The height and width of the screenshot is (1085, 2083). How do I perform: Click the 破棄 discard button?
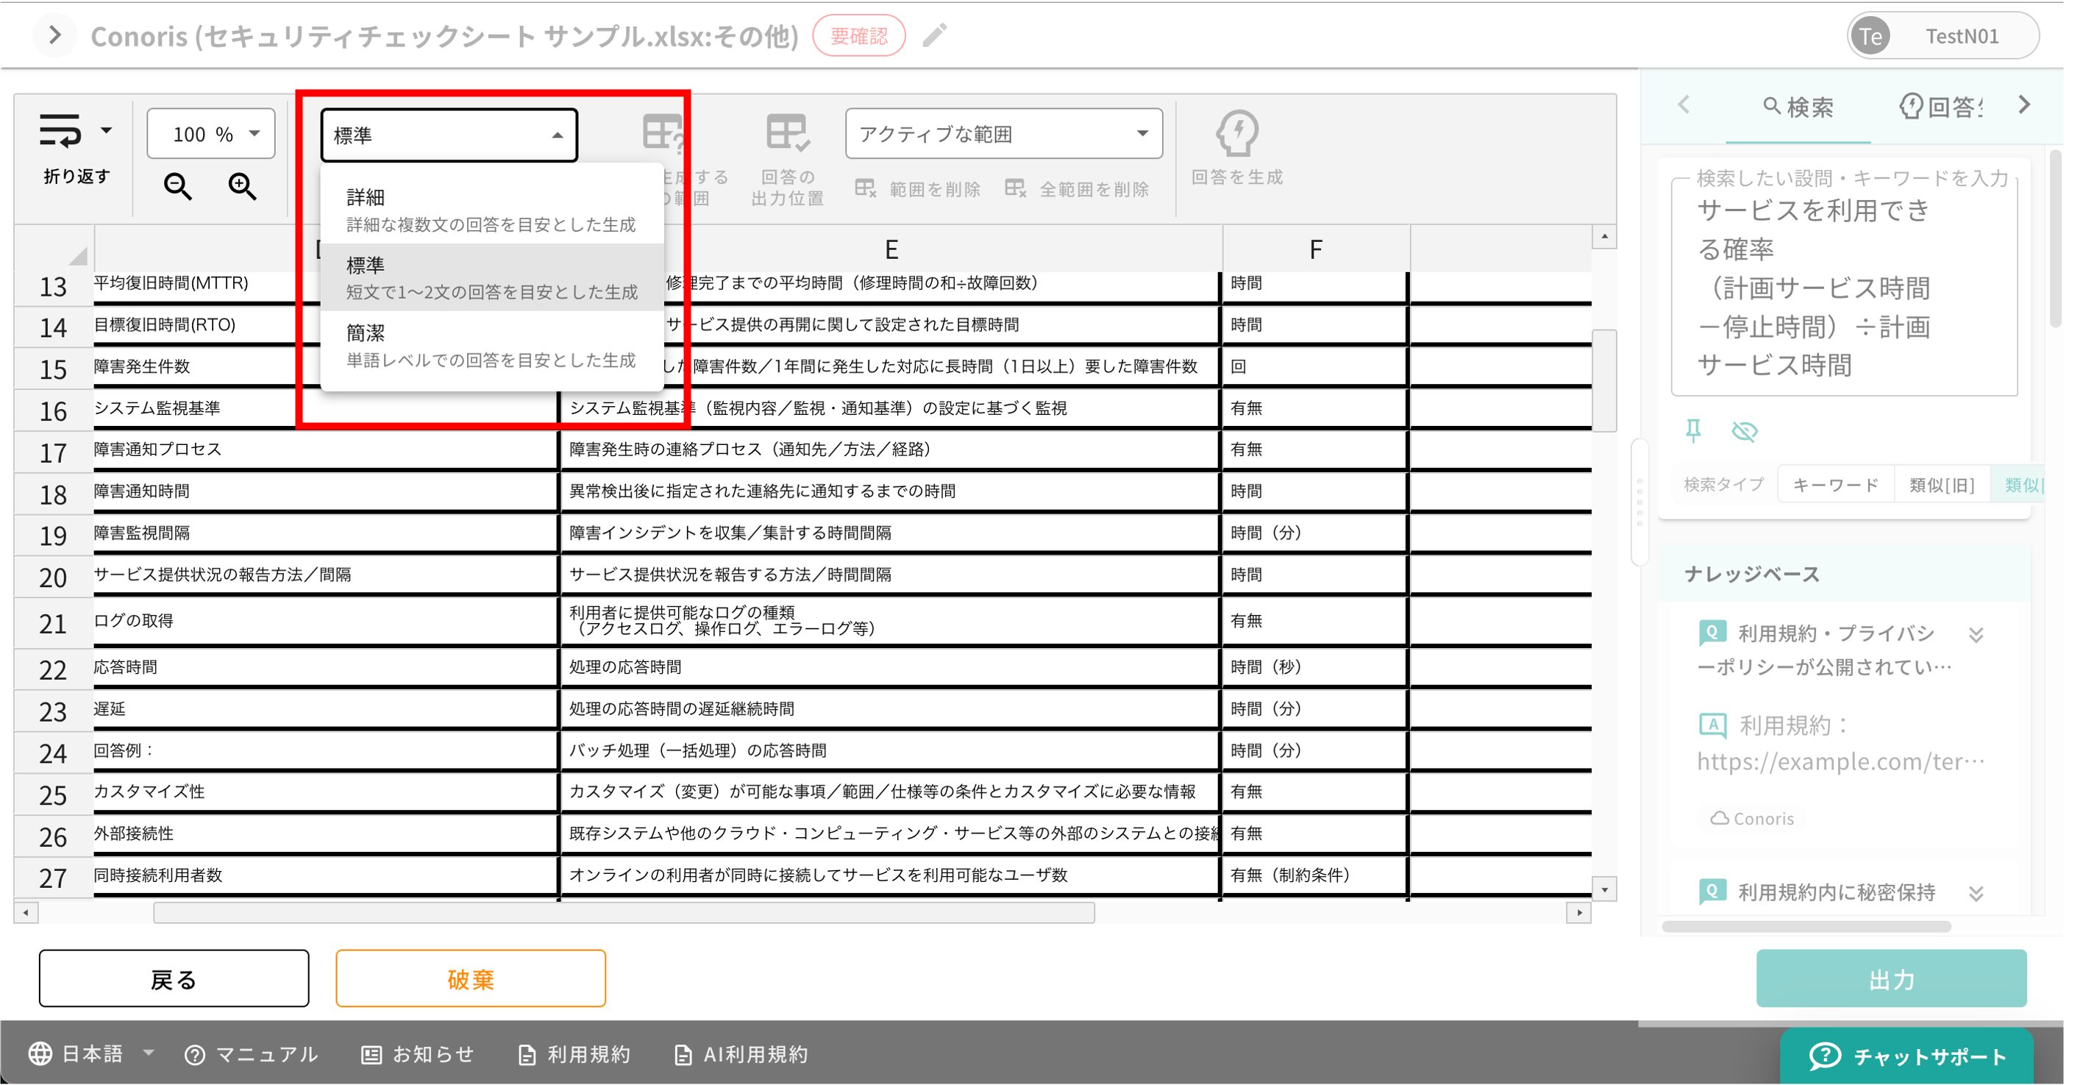tap(470, 979)
